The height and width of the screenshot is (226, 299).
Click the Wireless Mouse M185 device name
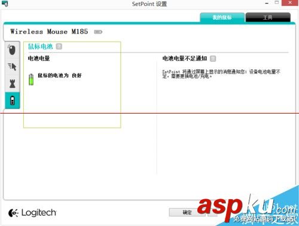[x=49, y=32]
